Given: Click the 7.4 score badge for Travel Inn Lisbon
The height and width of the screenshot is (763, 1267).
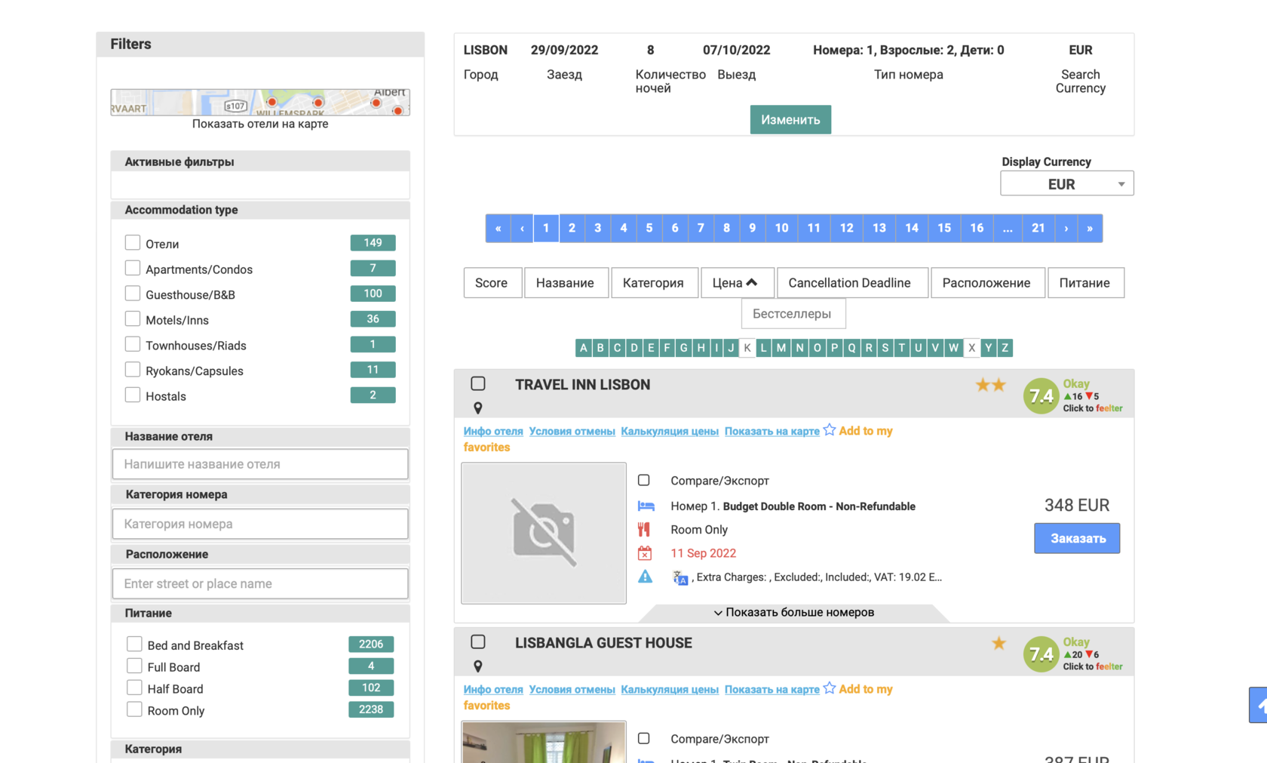Looking at the screenshot, I should point(1041,395).
